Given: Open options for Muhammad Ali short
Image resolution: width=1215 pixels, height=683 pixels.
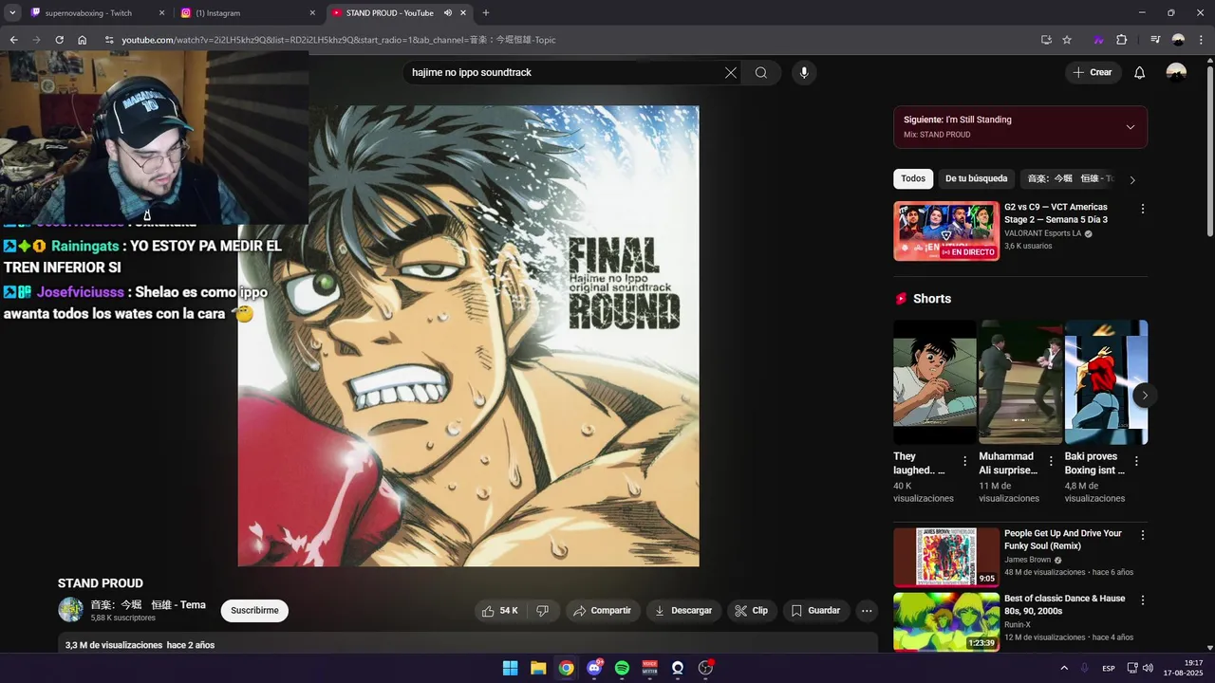Looking at the screenshot, I should click(1051, 462).
